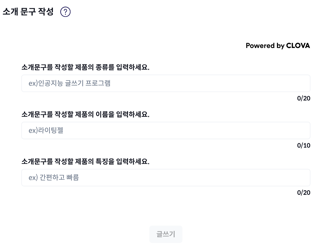Focus the product type input field
This screenshot has height=250, width=327.
pyautogui.click(x=166, y=83)
